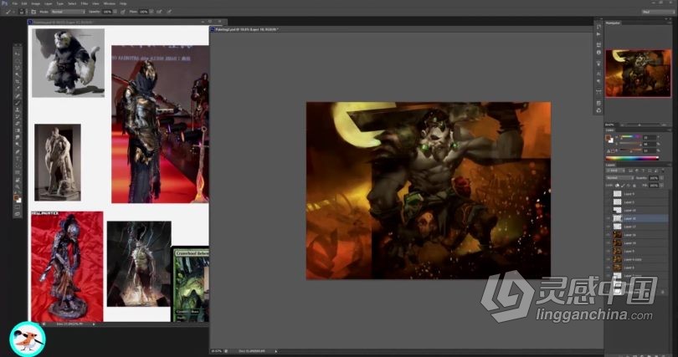Screen dimensions: 678x357
Task: Hide Layer 17 with eye icon
Action: 609,227
